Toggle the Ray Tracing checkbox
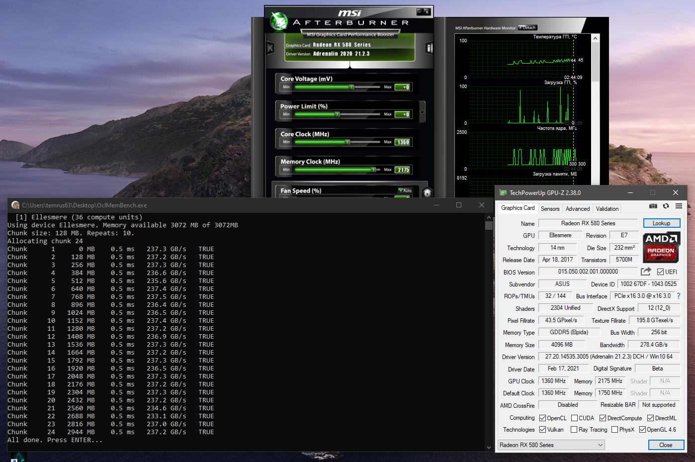 pos(574,430)
